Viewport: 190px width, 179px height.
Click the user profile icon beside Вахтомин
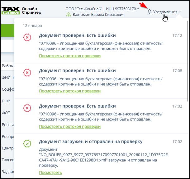69,15
